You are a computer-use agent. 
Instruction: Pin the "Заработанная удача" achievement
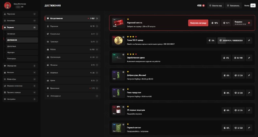[x=249, y=58]
